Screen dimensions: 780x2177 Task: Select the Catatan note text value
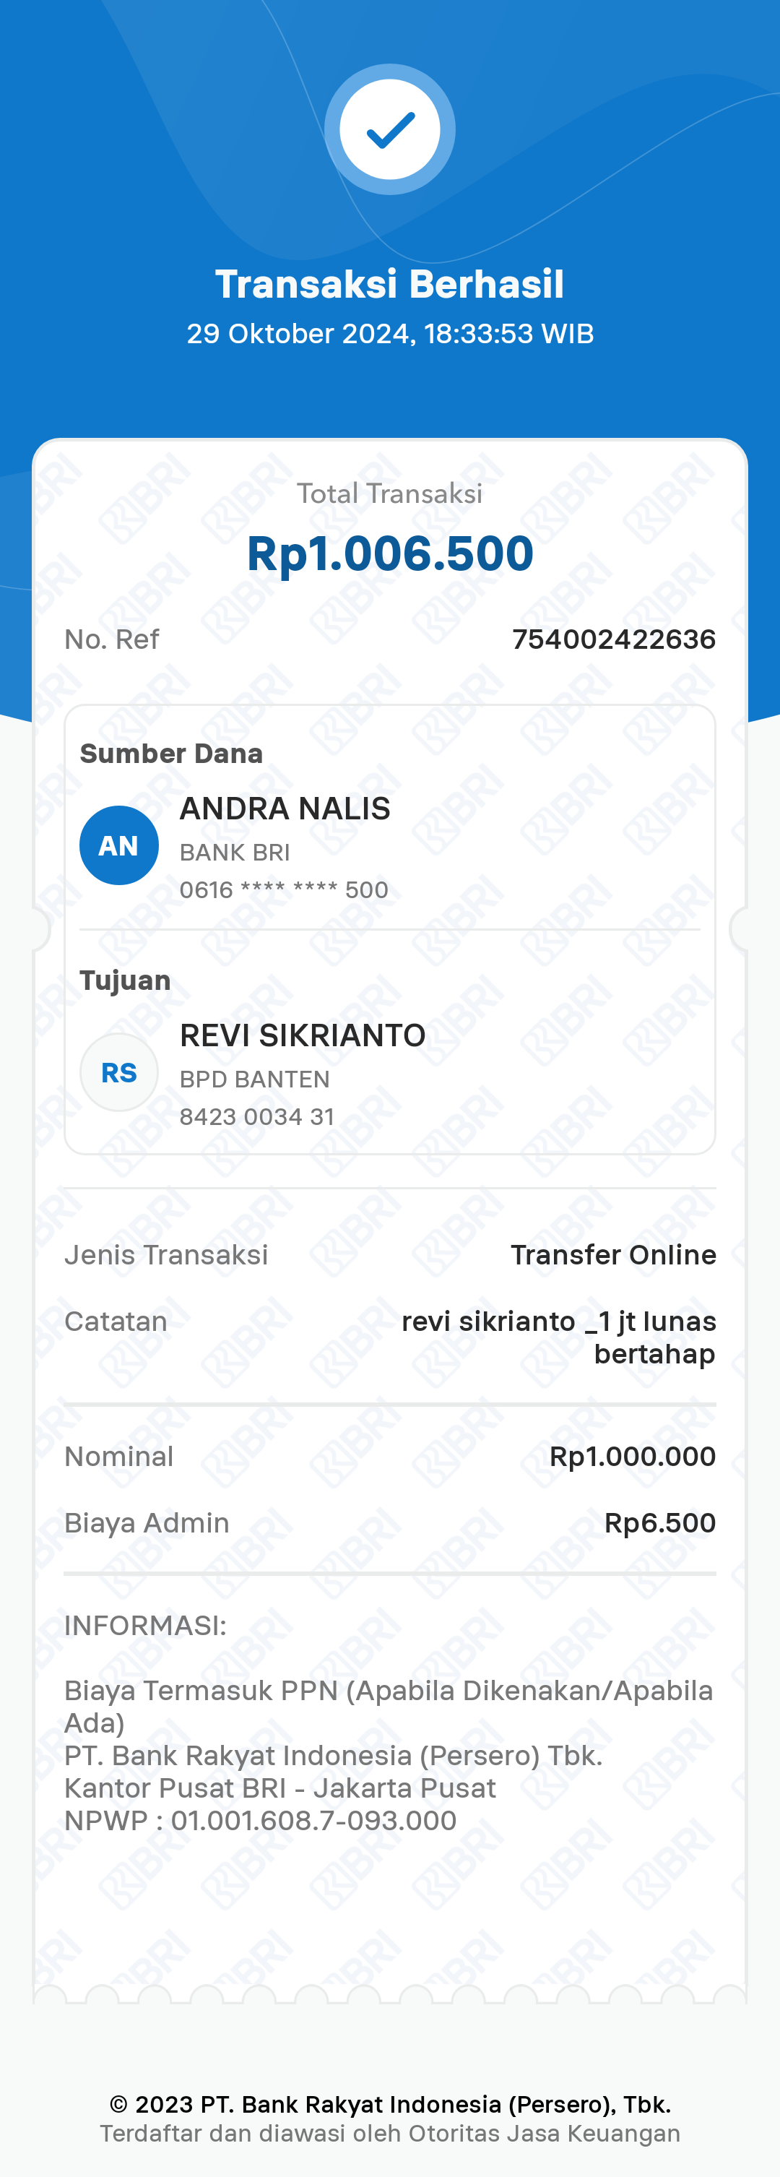558,1337
